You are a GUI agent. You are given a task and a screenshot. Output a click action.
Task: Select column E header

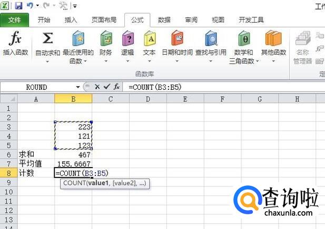pos(185,99)
